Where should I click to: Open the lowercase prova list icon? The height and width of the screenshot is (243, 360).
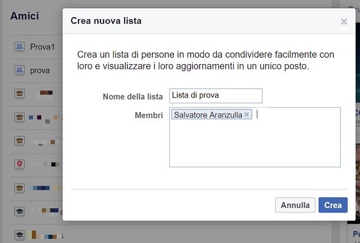click(19, 70)
